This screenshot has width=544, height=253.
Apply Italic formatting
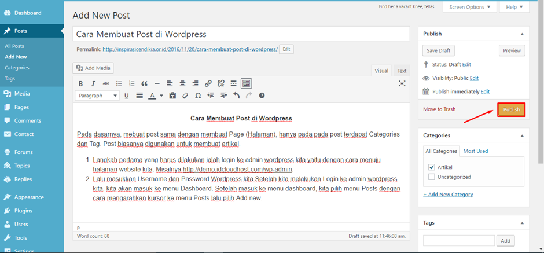93,83
